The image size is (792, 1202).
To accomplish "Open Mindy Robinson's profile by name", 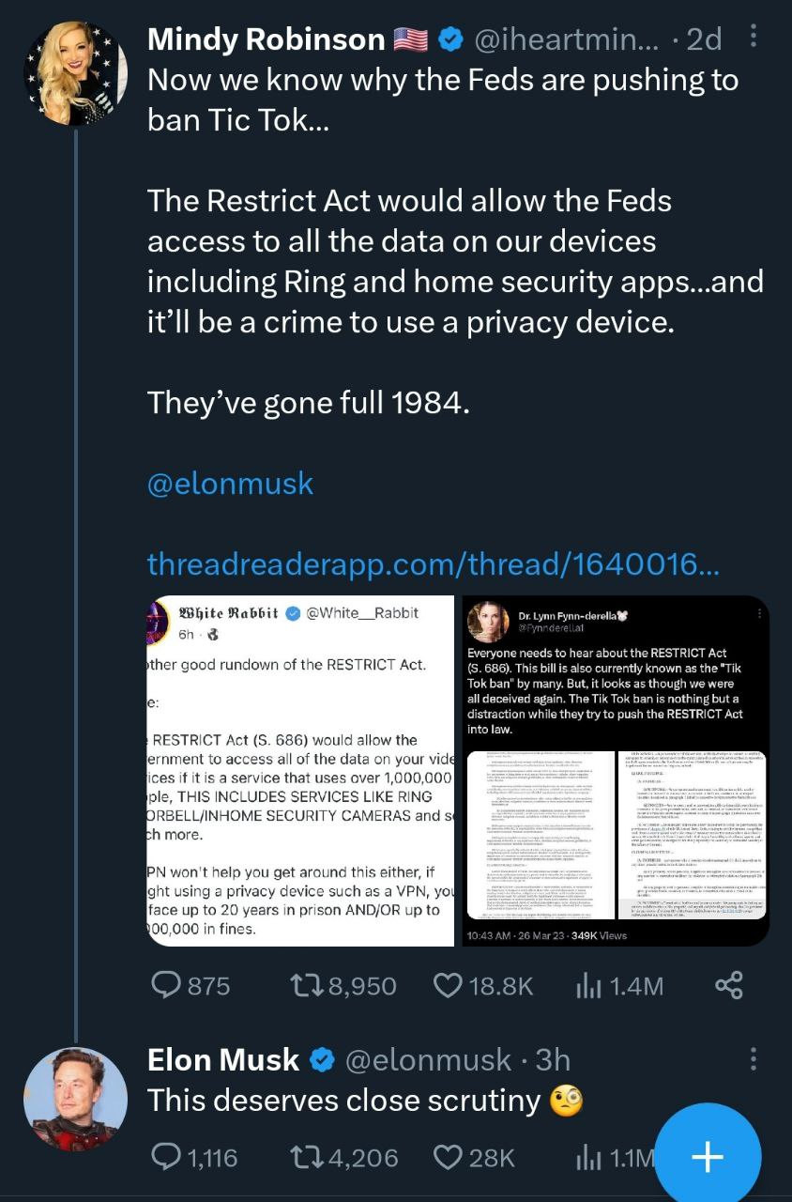I will [x=267, y=39].
